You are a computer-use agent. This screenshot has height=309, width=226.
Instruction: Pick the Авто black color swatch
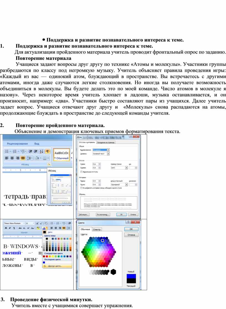[45, 232]
